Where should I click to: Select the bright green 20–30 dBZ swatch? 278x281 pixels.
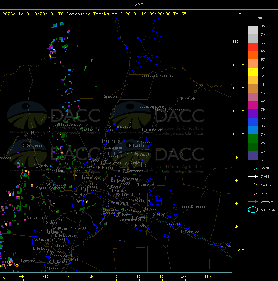(x=253, y=138)
